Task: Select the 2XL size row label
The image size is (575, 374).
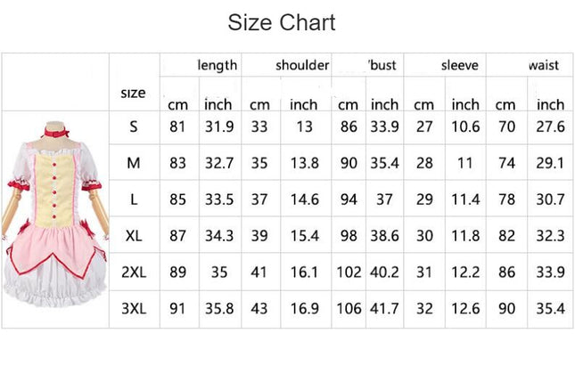Action: coord(134,272)
